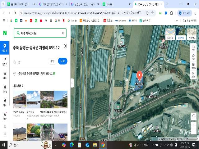Click the blue 도착 (arrival) button

pyautogui.click(x=62, y=61)
